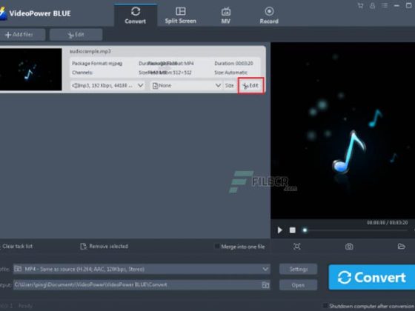The height and width of the screenshot is (311, 415).
Task: Click the browse folder icon in output field
Action: pos(265,285)
